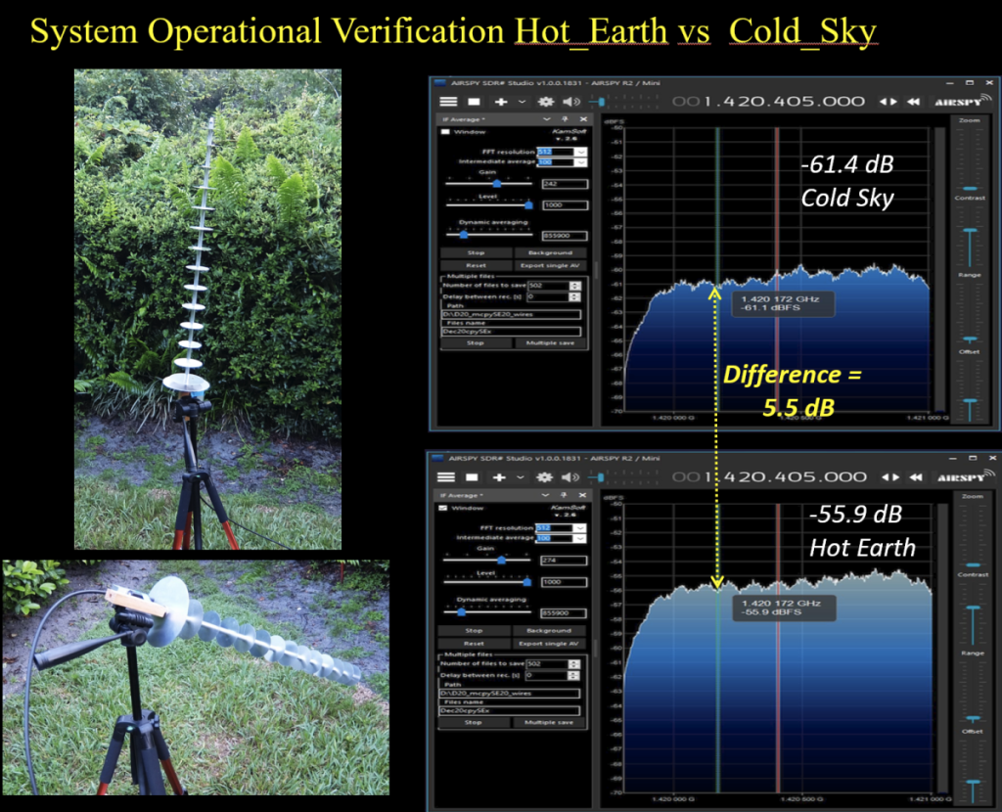Click Export single AV in the Cold Sky window
Viewport: 1002px width, 812px height.
click(549, 265)
